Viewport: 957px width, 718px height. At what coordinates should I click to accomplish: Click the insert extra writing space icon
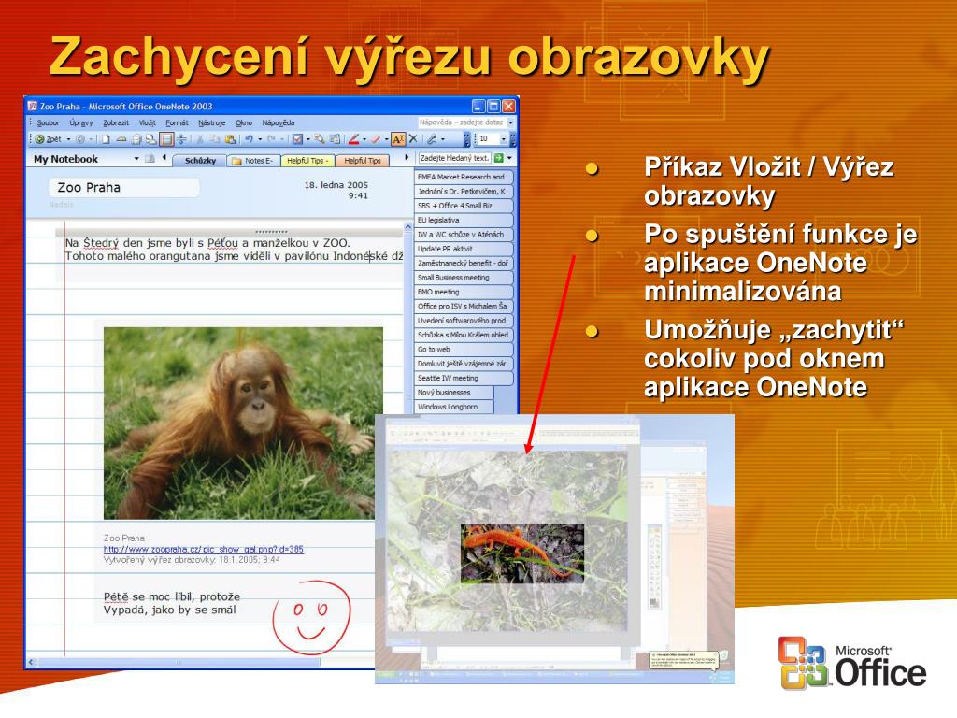pos(181,139)
